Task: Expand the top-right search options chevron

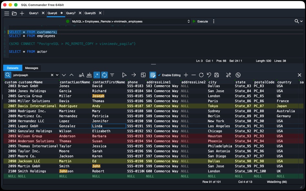Action: point(301,21)
